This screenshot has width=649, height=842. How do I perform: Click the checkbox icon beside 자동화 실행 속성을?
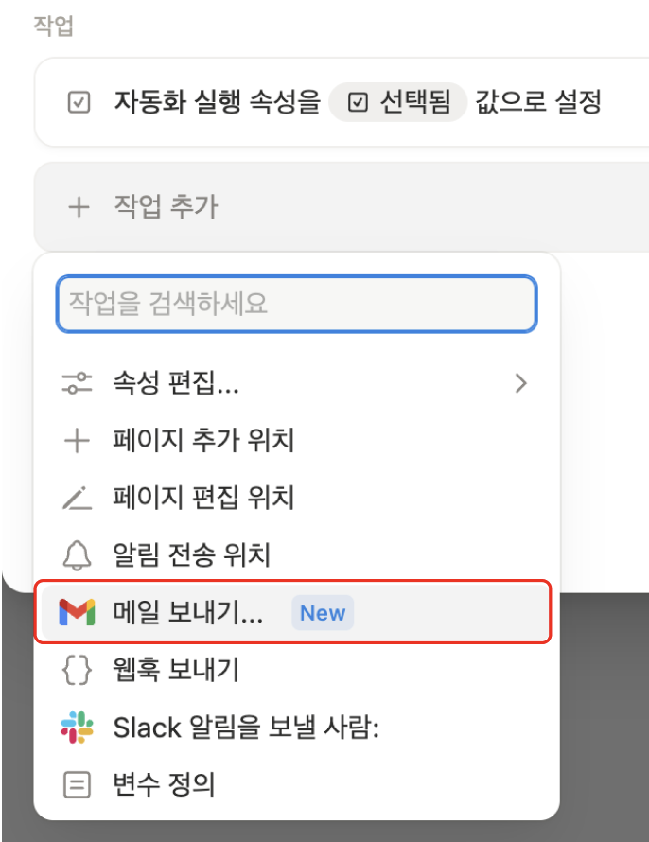tap(79, 97)
